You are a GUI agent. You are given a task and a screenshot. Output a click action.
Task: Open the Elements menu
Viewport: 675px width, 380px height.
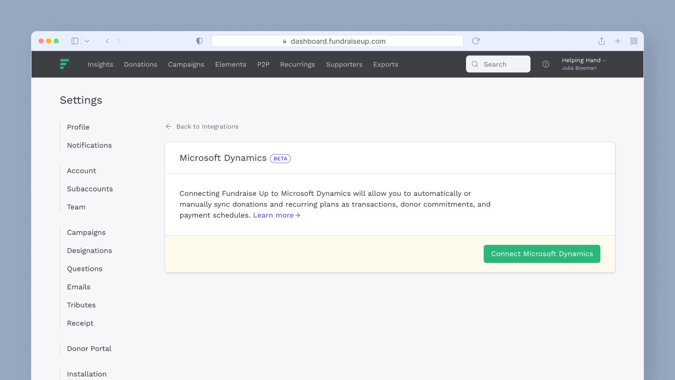tap(231, 64)
